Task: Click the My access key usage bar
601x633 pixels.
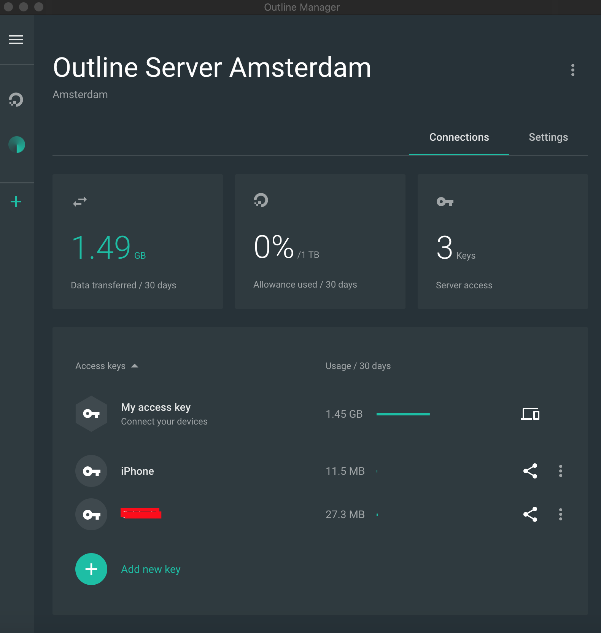Action: point(403,414)
